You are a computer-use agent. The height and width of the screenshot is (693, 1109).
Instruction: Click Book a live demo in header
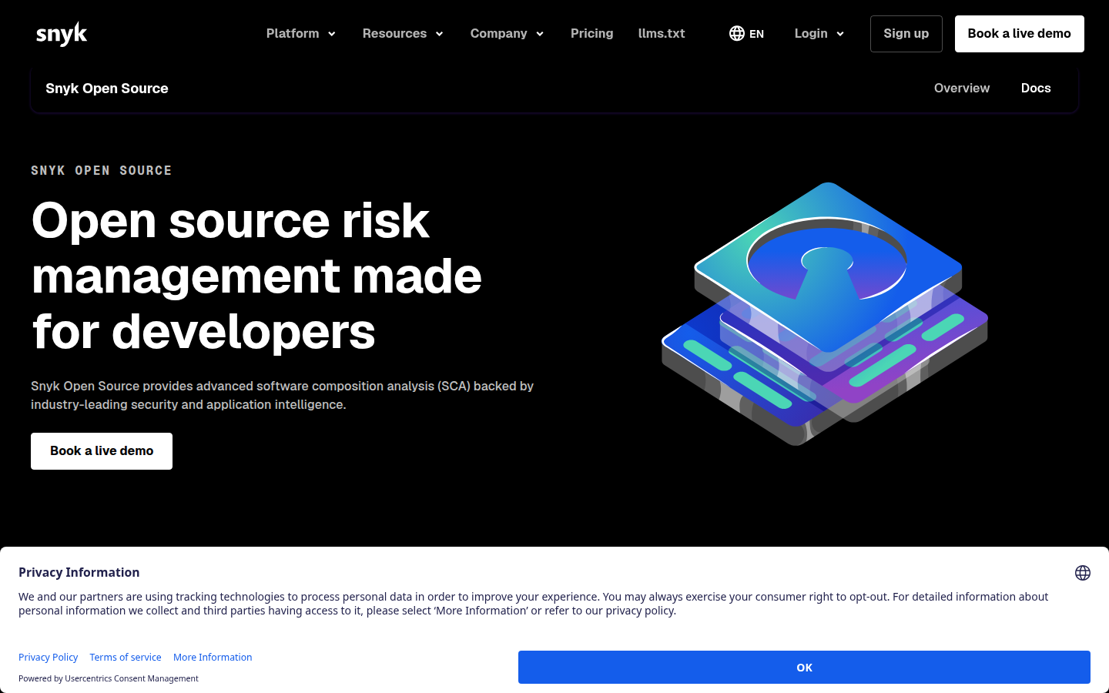(1020, 34)
